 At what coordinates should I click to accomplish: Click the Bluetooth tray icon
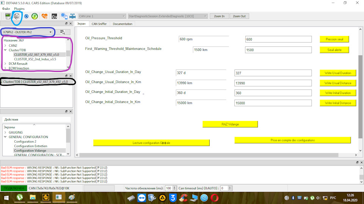293,198
